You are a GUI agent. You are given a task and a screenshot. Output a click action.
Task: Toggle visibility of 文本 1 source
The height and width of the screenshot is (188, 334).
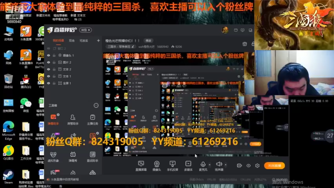(x=48, y=76)
